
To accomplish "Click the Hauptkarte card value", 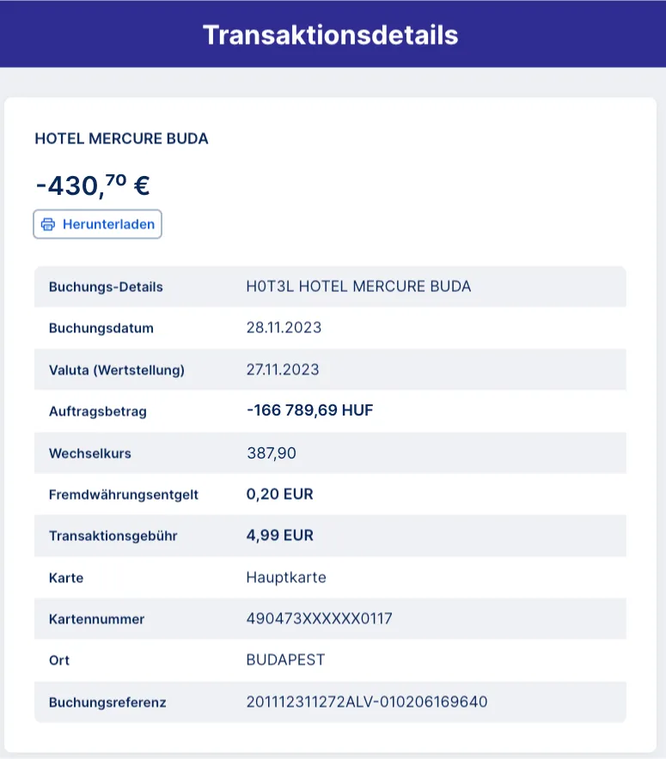I will pos(286,578).
